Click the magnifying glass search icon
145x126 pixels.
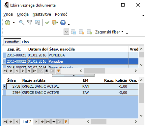click(22, 23)
